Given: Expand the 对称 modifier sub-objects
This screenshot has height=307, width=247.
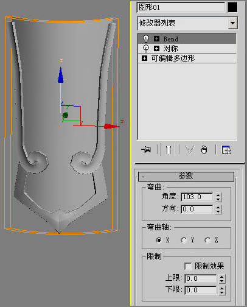Looking at the screenshot, I should point(156,48).
